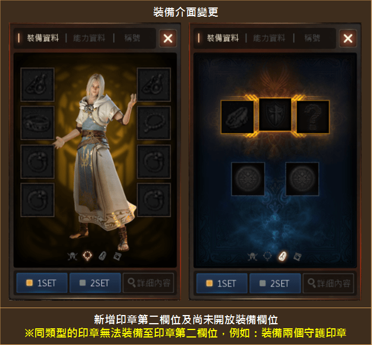This screenshot has width=372, height=345.
Task: Toggle 1SET in the left panel
Action: click(42, 283)
